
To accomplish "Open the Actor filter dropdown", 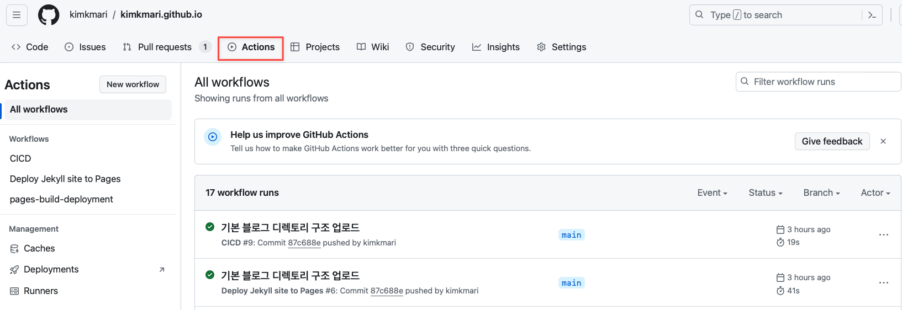I will pos(875,193).
